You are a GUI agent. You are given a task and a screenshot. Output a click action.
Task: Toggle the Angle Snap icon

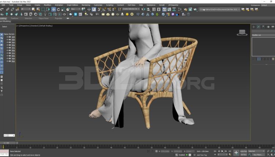point(104,9)
